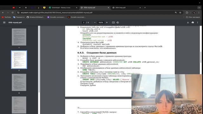Click the '[client]' config line
Screen dimensions: 203x114
[87, 35]
